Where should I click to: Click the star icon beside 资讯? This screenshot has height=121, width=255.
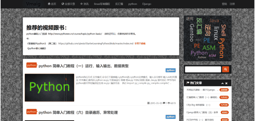click(82, 4)
